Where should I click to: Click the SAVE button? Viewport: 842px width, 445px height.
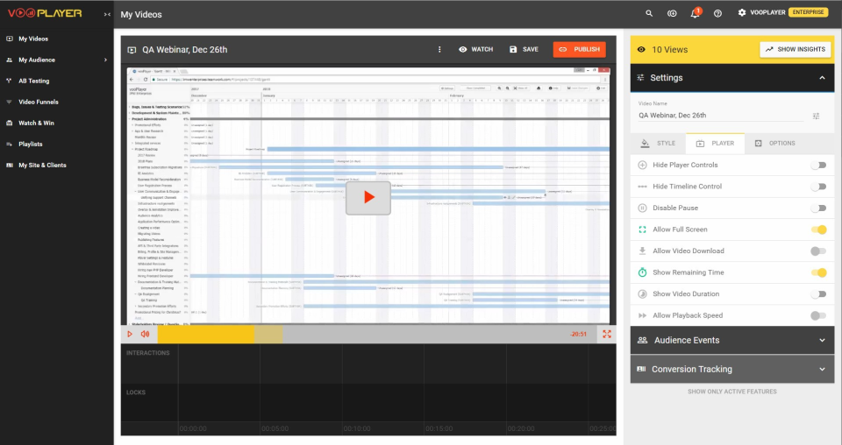pyautogui.click(x=524, y=49)
